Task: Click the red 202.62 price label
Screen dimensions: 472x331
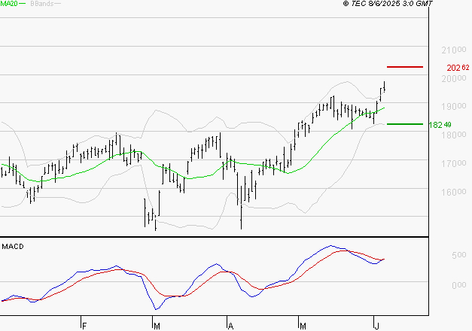Action: tap(458, 68)
